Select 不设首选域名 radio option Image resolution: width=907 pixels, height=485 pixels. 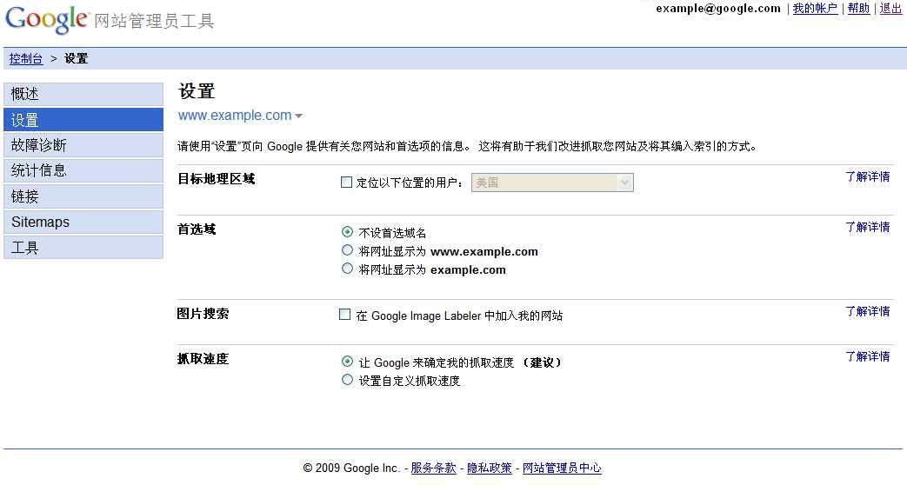click(347, 232)
